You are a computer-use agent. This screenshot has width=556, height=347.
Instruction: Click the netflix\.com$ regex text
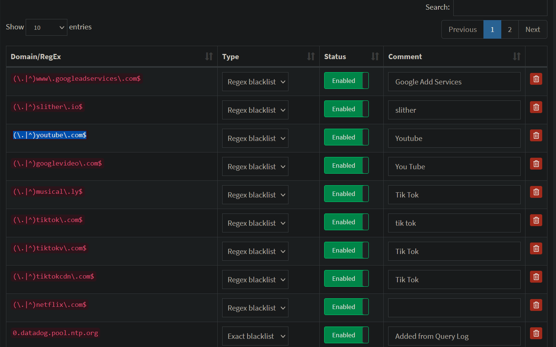click(x=50, y=305)
